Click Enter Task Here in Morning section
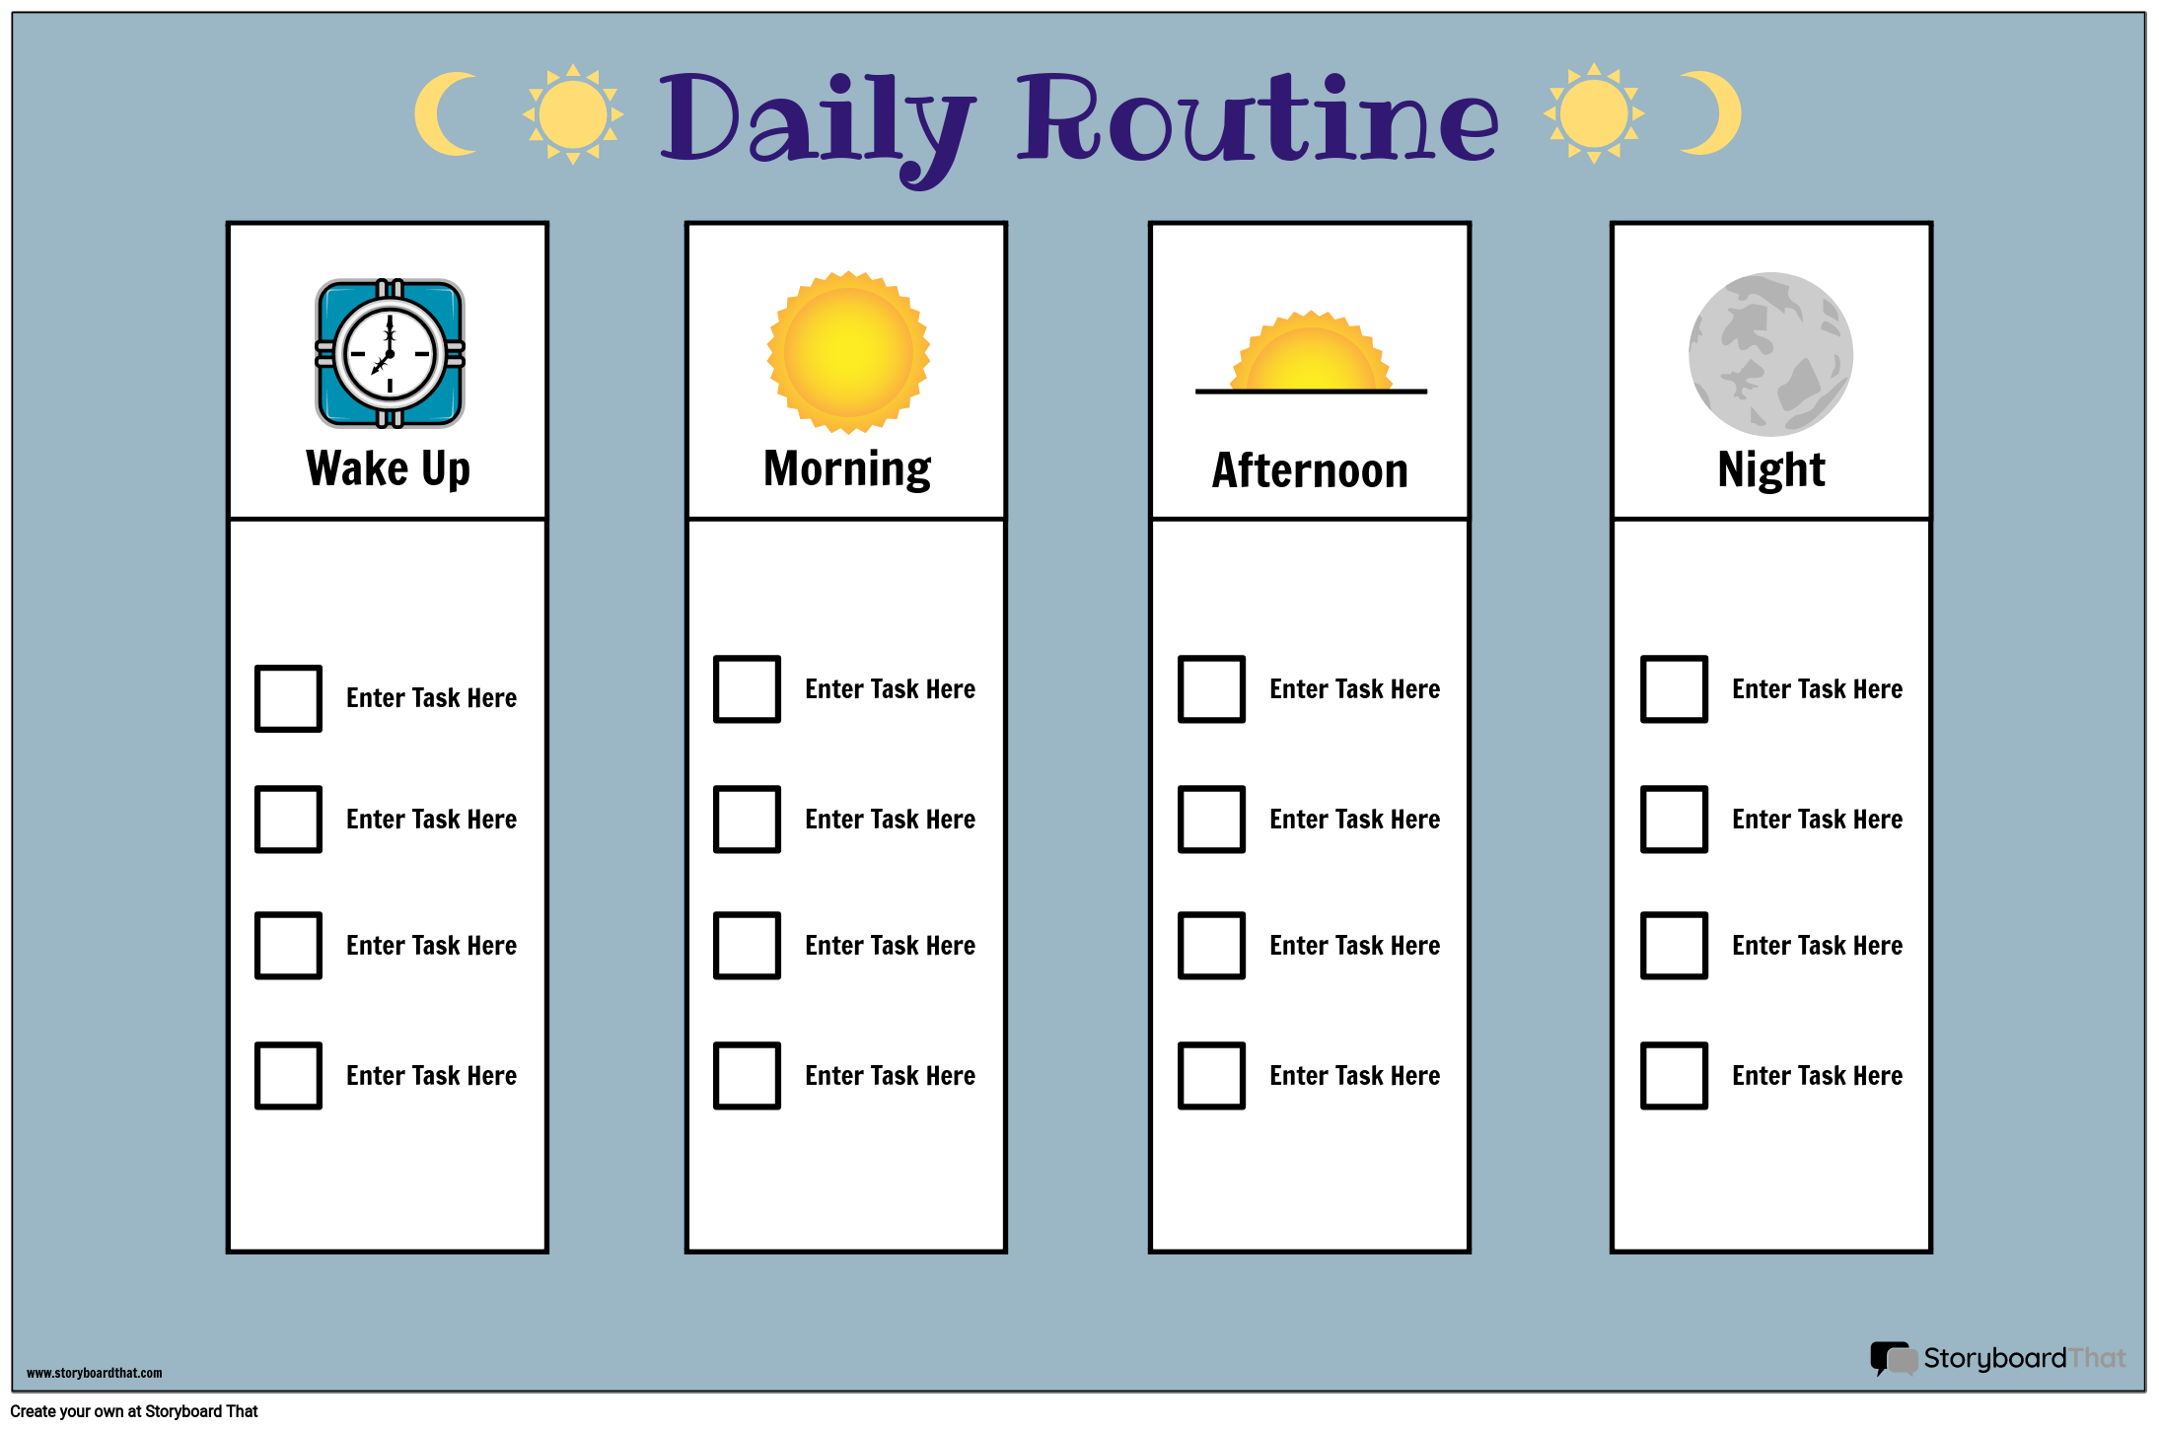This screenshot has height=1430, width=2159. coord(889,687)
